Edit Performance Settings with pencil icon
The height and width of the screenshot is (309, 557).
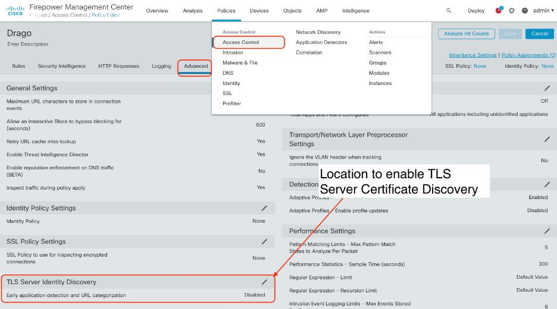click(547, 231)
